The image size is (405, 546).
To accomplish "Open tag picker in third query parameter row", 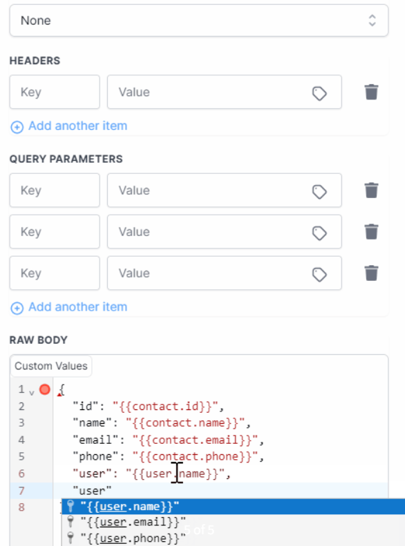I will point(319,275).
